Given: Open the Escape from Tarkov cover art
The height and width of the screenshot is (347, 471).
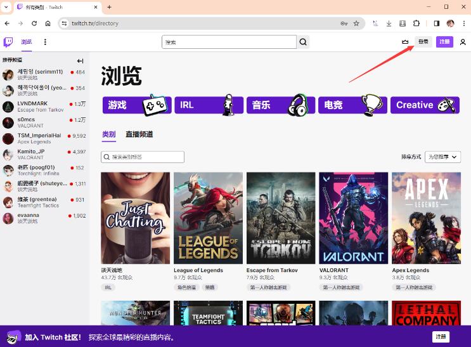Looking at the screenshot, I should pyautogui.click(x=281, y=218).
